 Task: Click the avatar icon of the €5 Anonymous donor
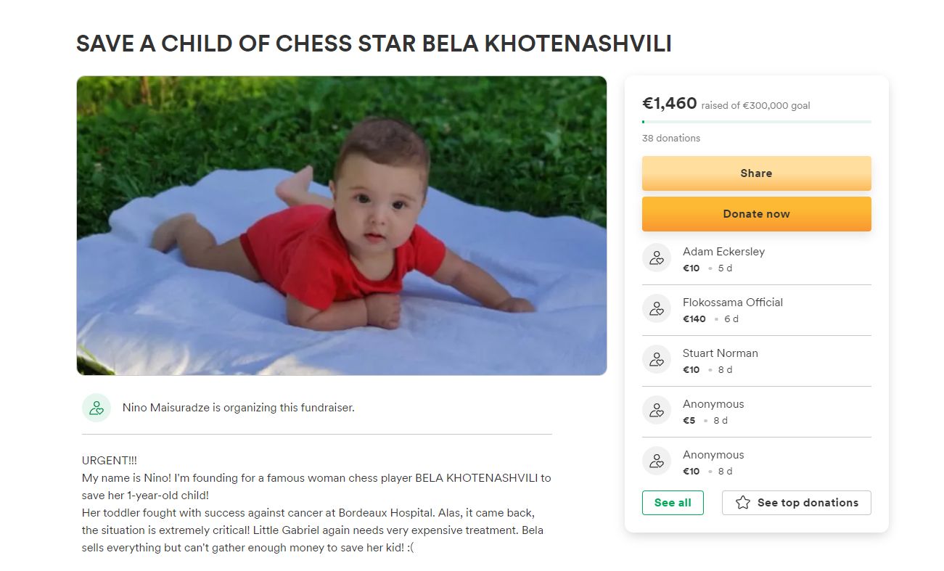click(657, 410)
